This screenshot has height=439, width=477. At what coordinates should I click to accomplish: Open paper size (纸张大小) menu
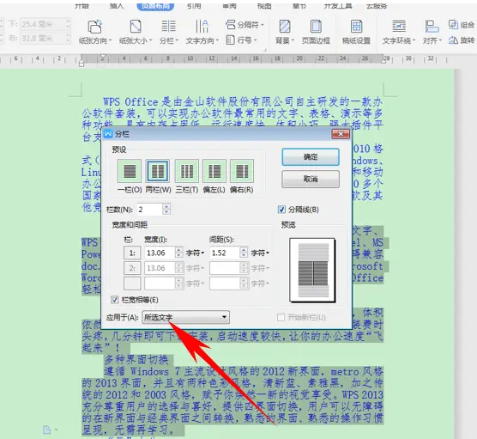click(136, 32)
